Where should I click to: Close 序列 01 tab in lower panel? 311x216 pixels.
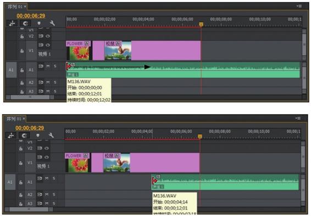tap(24, 118)
